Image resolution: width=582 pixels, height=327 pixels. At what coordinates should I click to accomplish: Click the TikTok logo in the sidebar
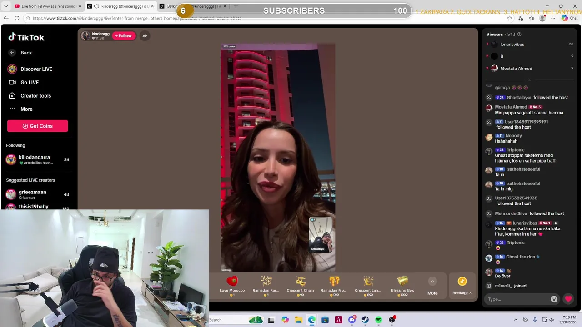tap(26, 37)
